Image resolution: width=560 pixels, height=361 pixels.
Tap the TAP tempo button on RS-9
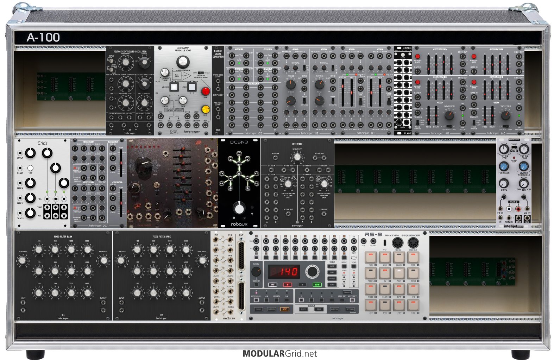tap(273, 285)
